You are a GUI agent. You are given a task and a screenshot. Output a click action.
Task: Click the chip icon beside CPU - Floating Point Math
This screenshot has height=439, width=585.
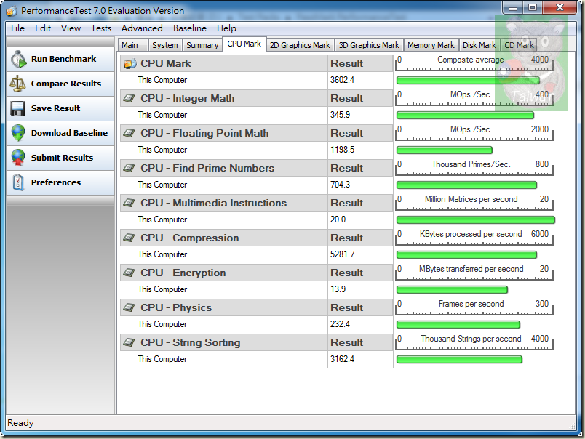129,133
